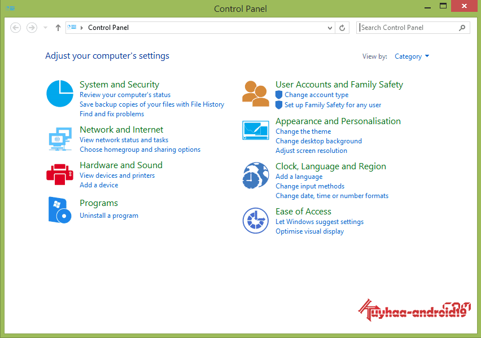Refresh the Control Panel view
The height and width of the screenshot is (338, 481).
[x=342, y=28]
